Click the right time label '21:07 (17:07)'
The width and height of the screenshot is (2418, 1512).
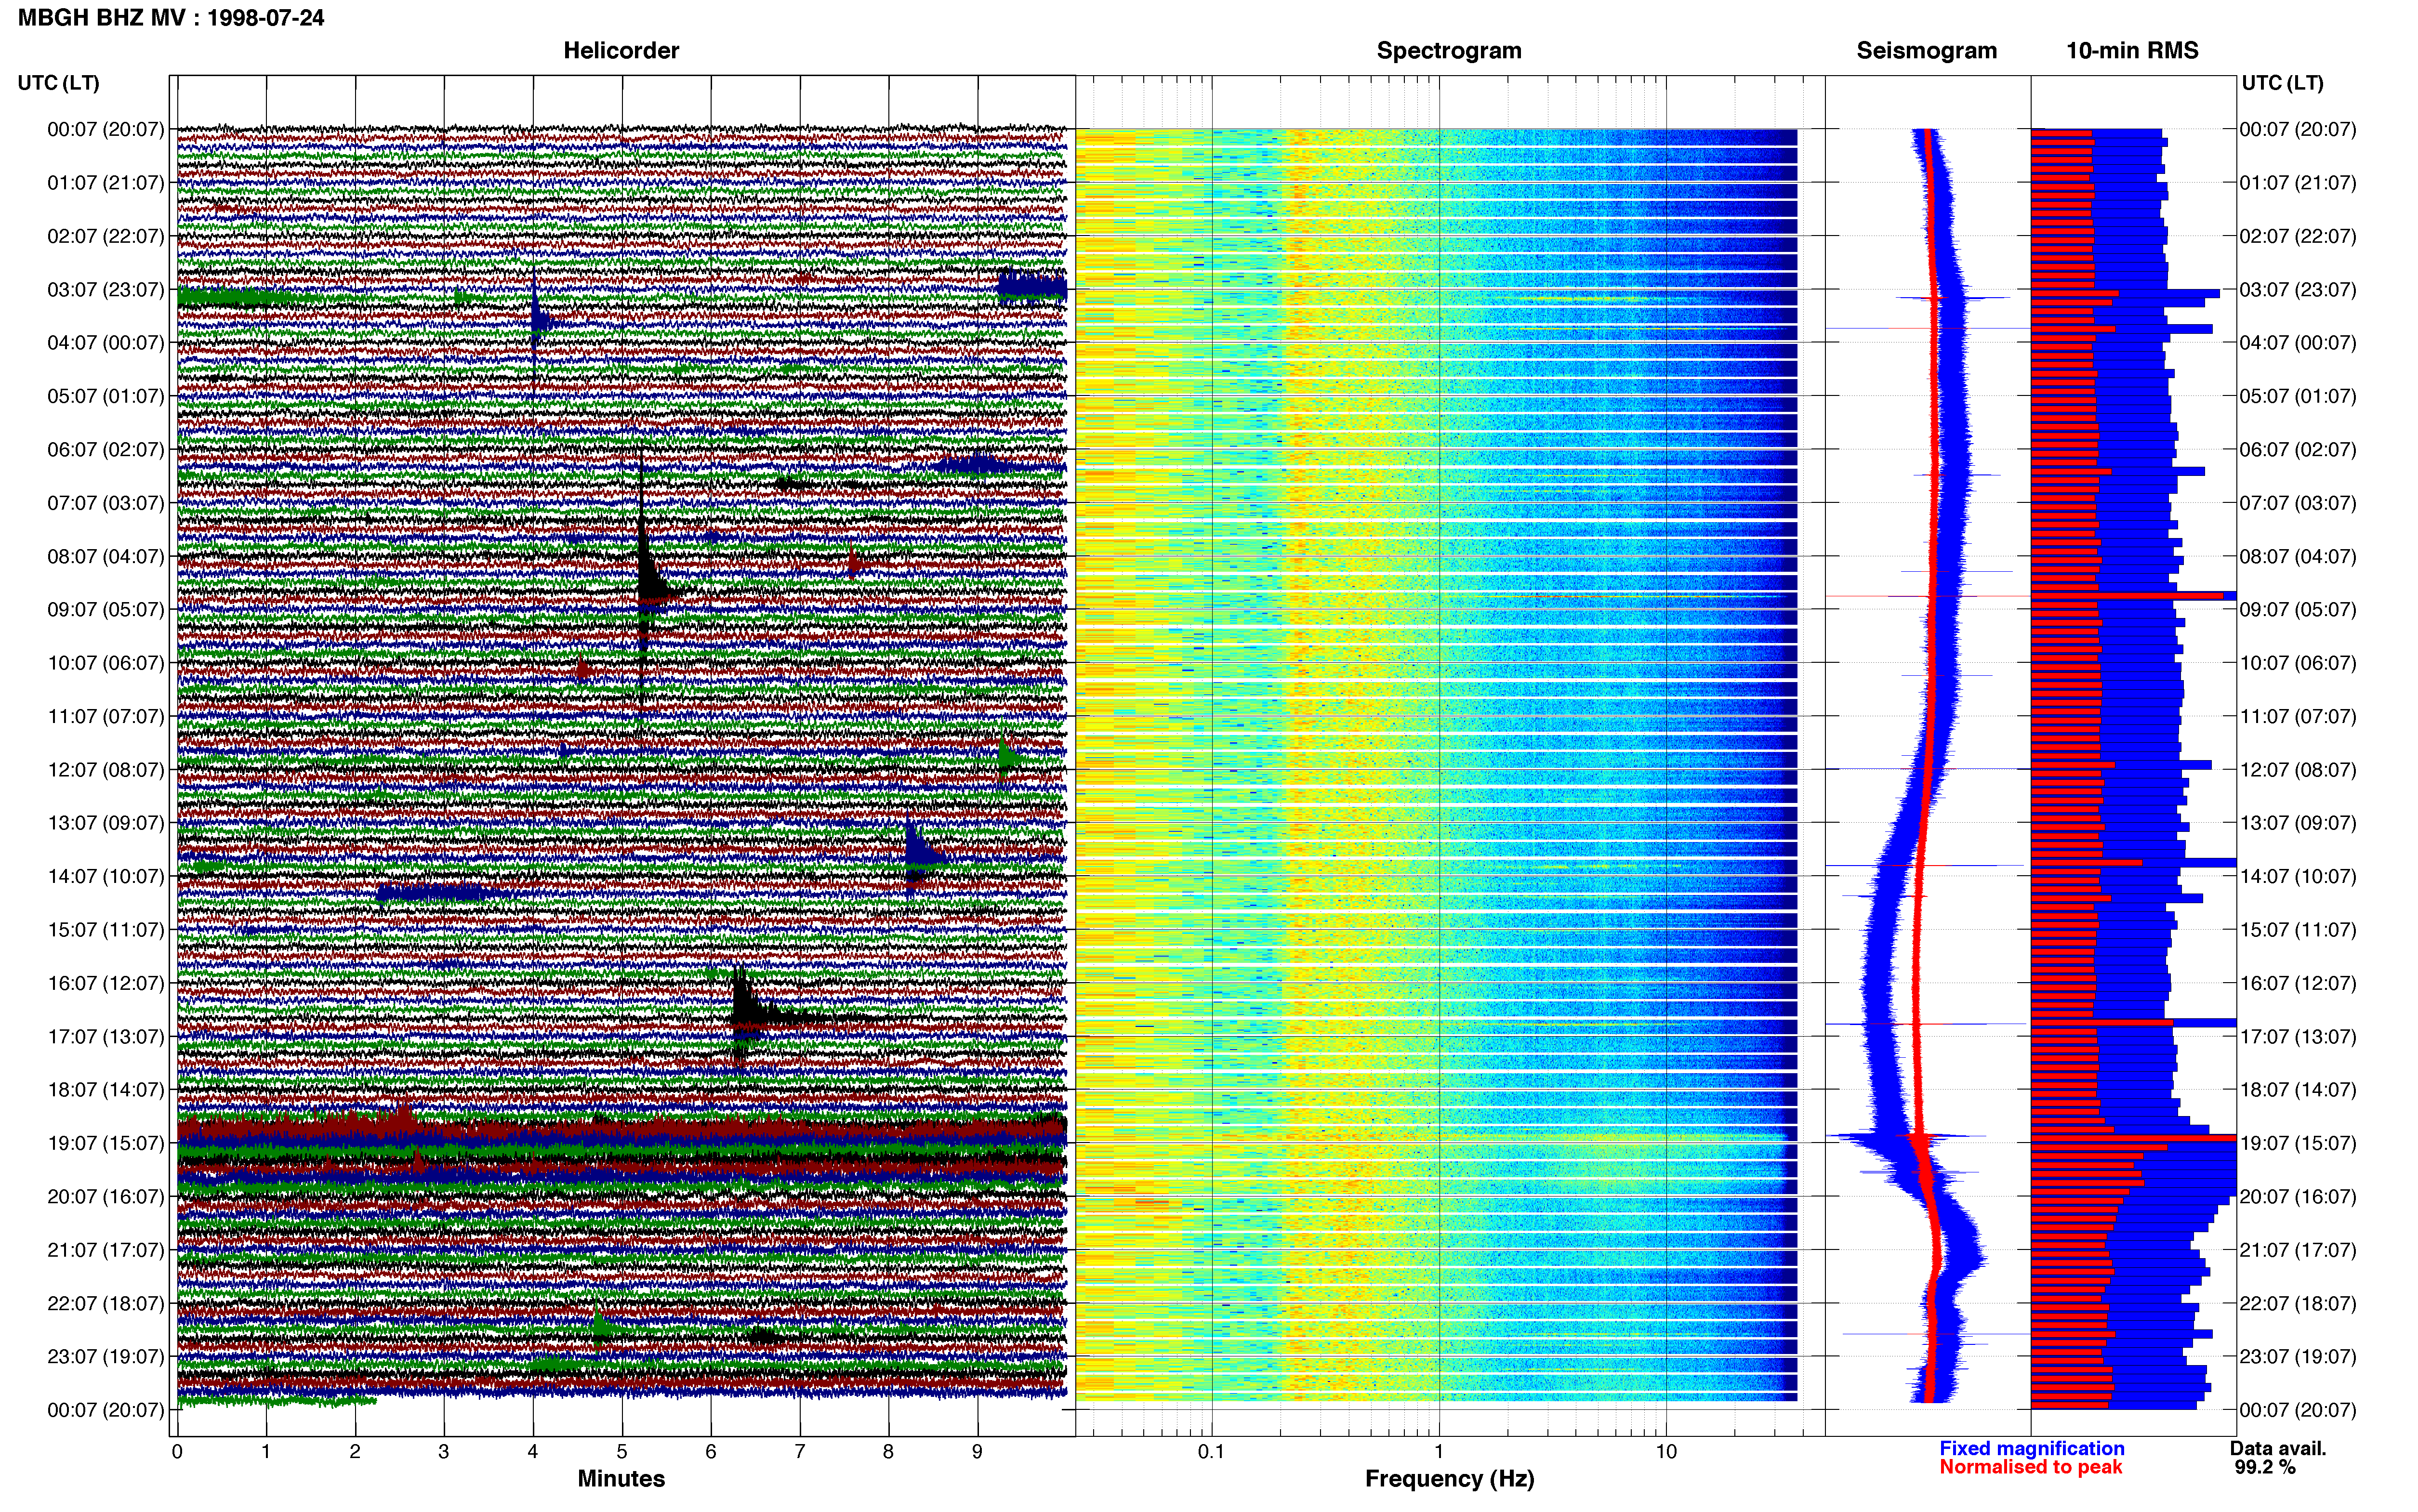pyautogui.click(x=2298, y=1250)
